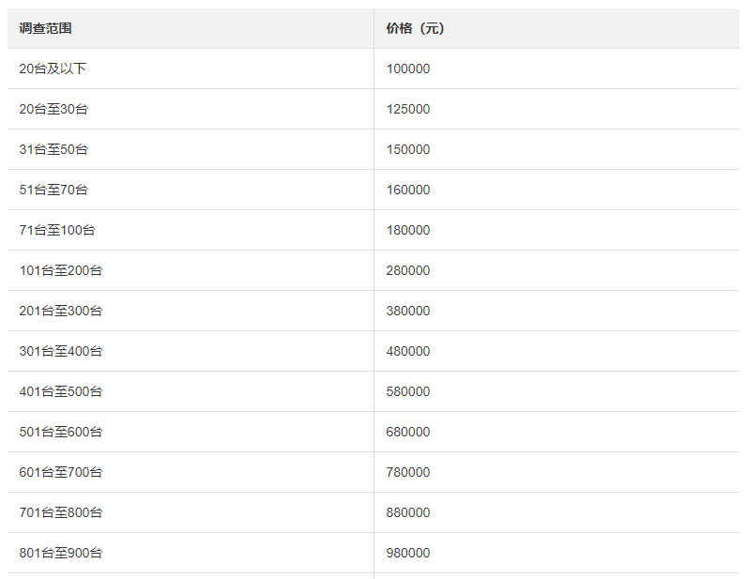Screen dimensions: 747x579
Task: Click the 调查范围 column header
Action: pos(46,28)
